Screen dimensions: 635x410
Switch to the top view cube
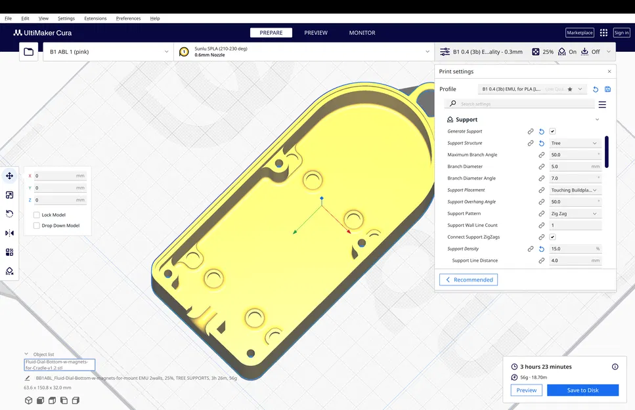pos(52,400)
